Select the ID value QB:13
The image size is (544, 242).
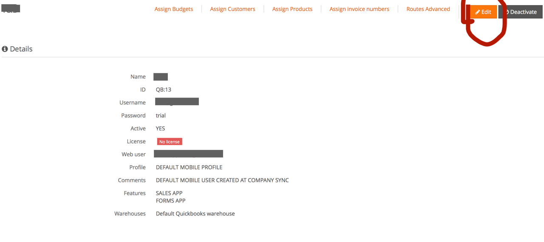pyautogui.click(x=164, y=90)
